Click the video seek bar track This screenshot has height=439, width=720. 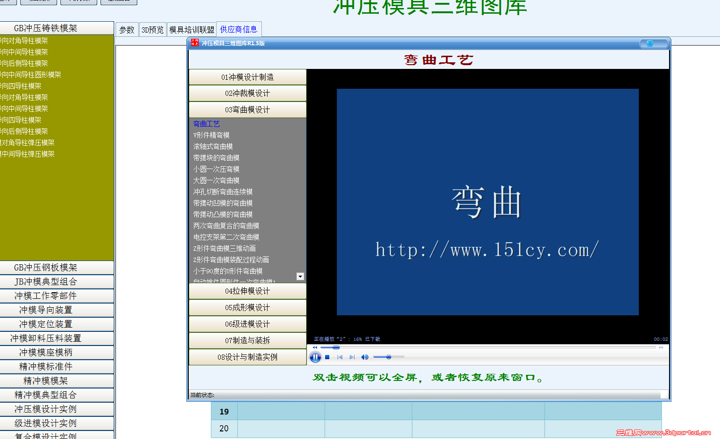(488, 347)
